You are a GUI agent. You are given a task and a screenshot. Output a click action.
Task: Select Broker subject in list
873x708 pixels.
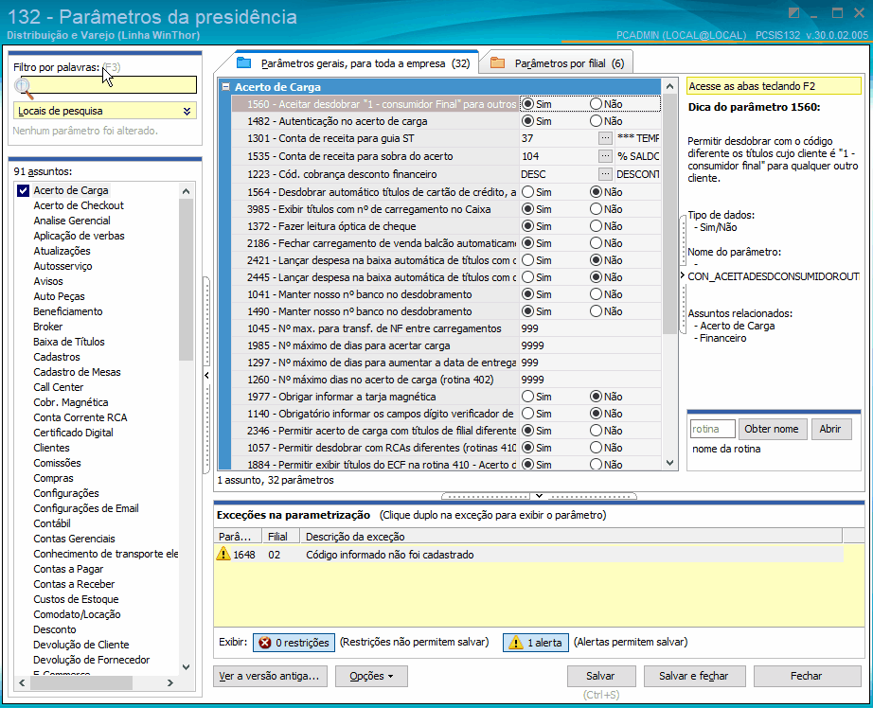click(48, 327)
